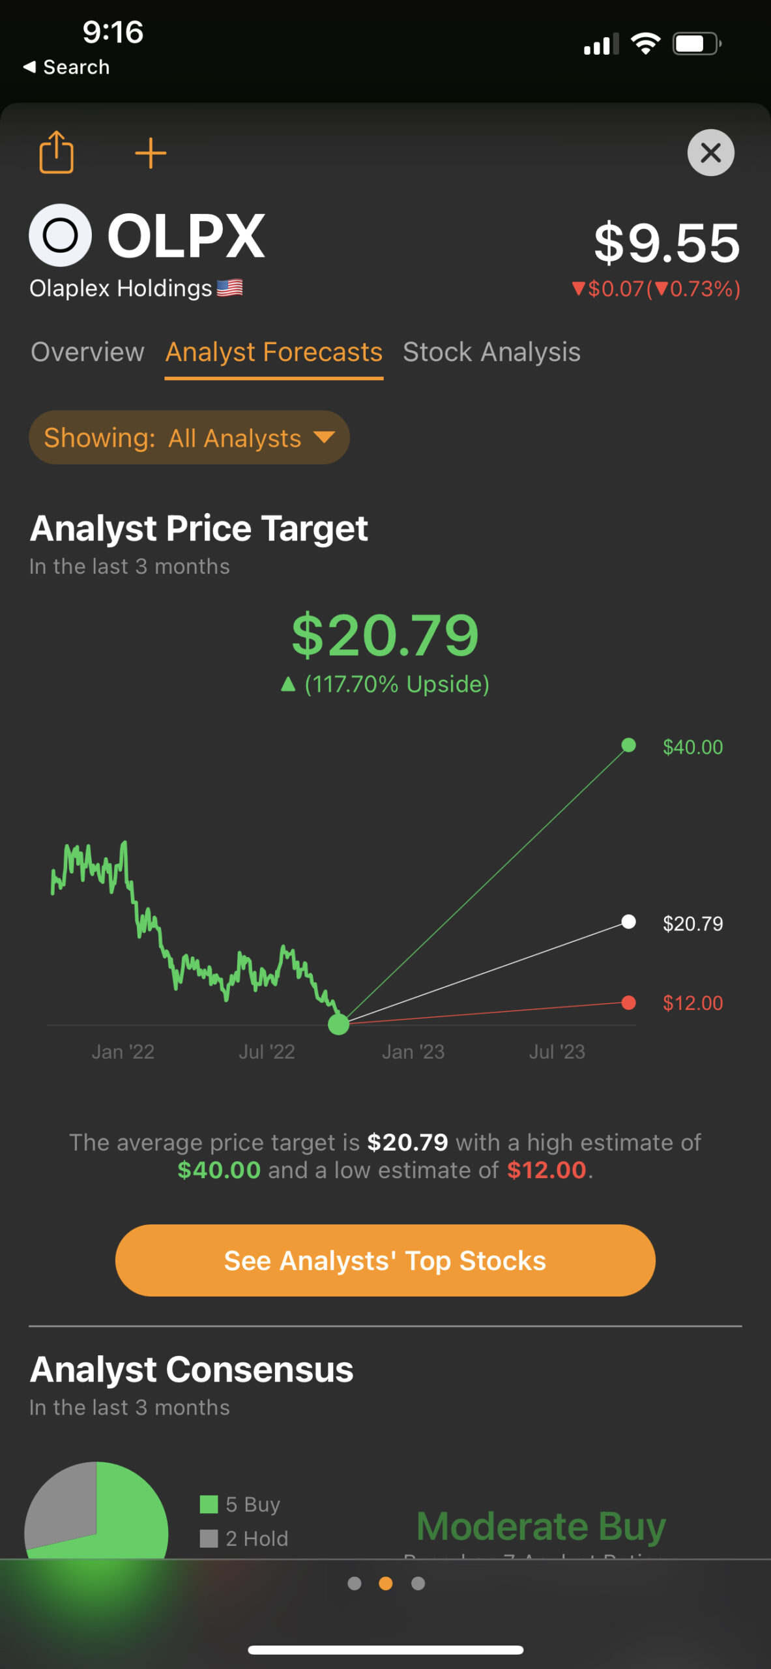Close the stock detail sheet
The image size is (771, 1669).
click(710, 153)
